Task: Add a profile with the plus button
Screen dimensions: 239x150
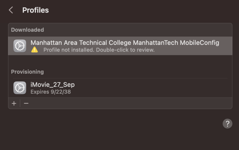Action: [14, 103]
